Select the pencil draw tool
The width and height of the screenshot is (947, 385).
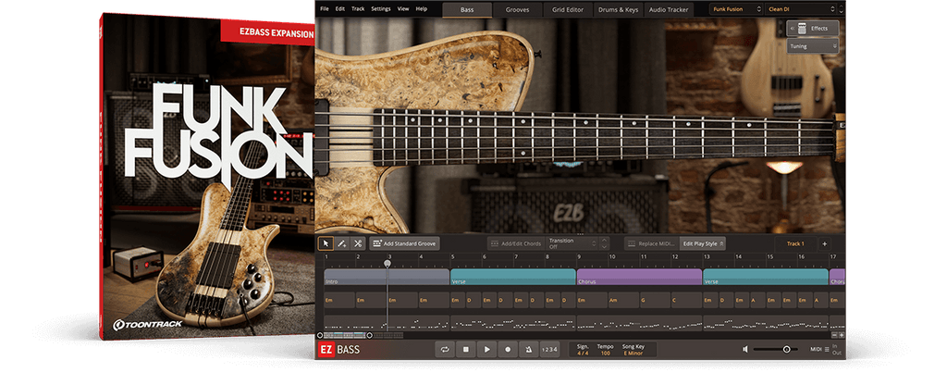click(342, 243)
